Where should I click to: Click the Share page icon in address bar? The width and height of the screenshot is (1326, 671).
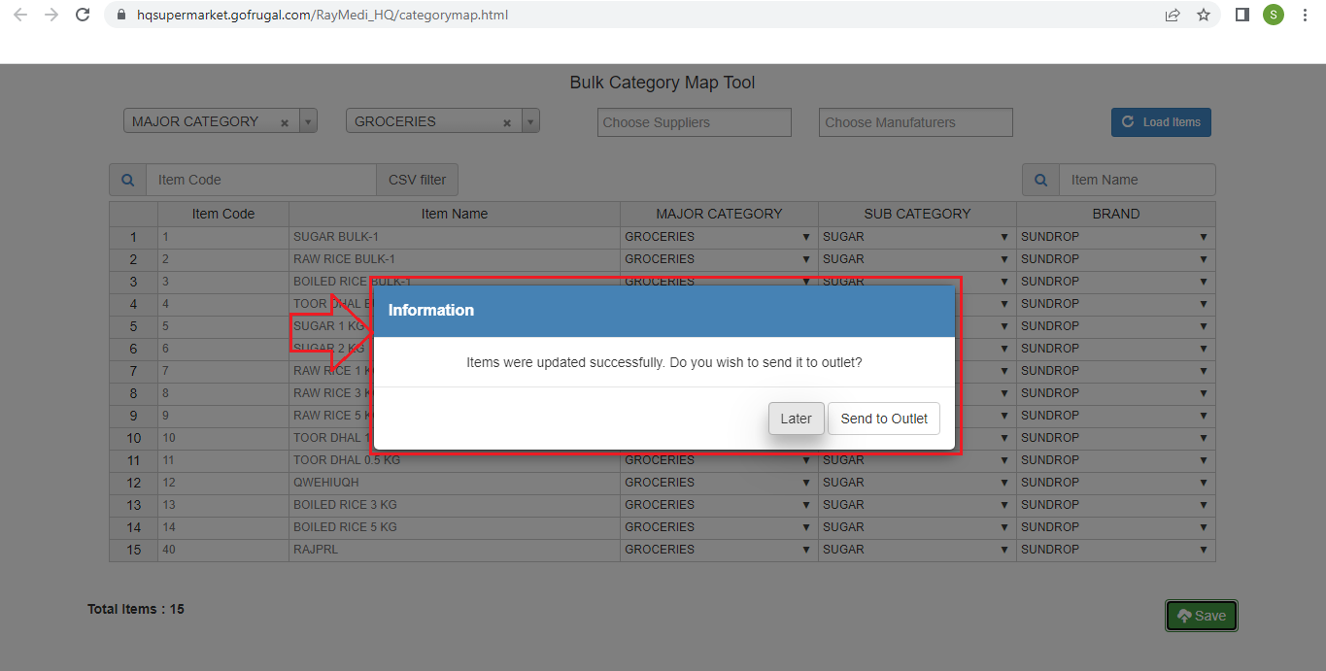coord(1173,15)
